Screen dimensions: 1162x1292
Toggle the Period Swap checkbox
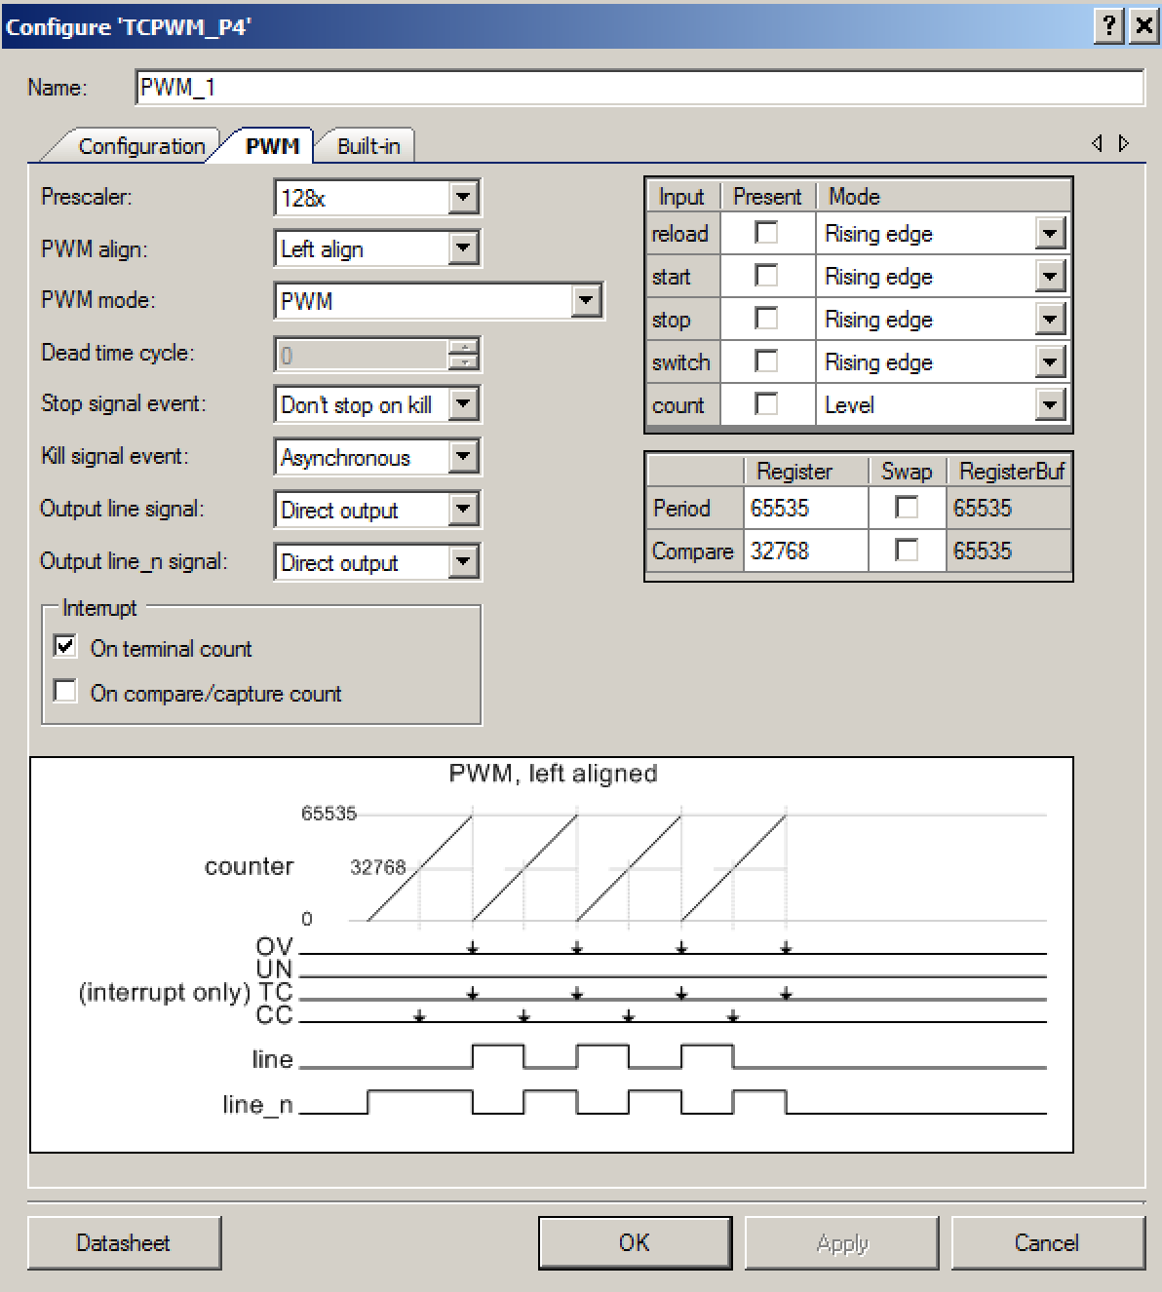pos(907,507)
